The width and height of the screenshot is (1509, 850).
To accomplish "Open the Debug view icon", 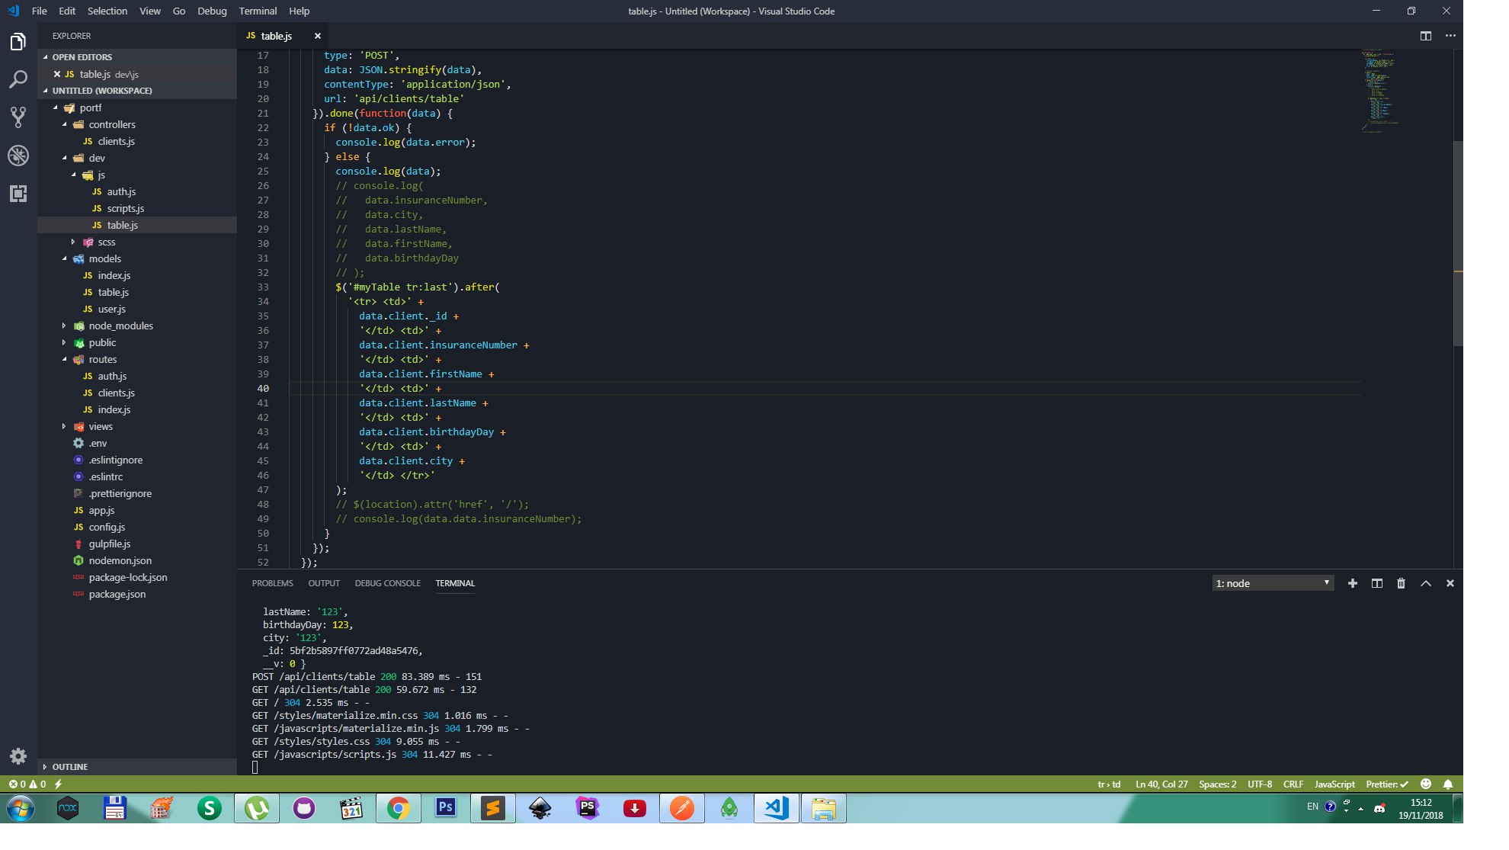I will 18,156.
